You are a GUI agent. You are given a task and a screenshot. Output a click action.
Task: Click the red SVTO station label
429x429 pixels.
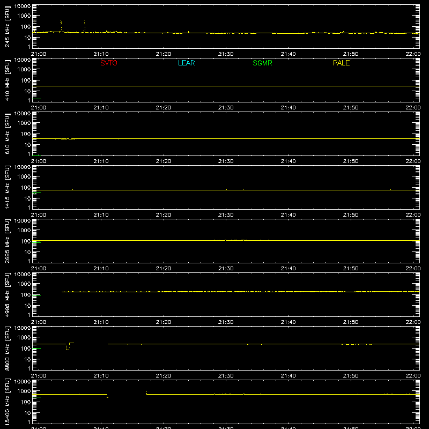[x=109, y=63]
